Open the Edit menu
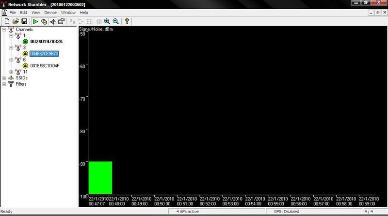The height and width of the screenshot is (216, 388). pos(23,13)
